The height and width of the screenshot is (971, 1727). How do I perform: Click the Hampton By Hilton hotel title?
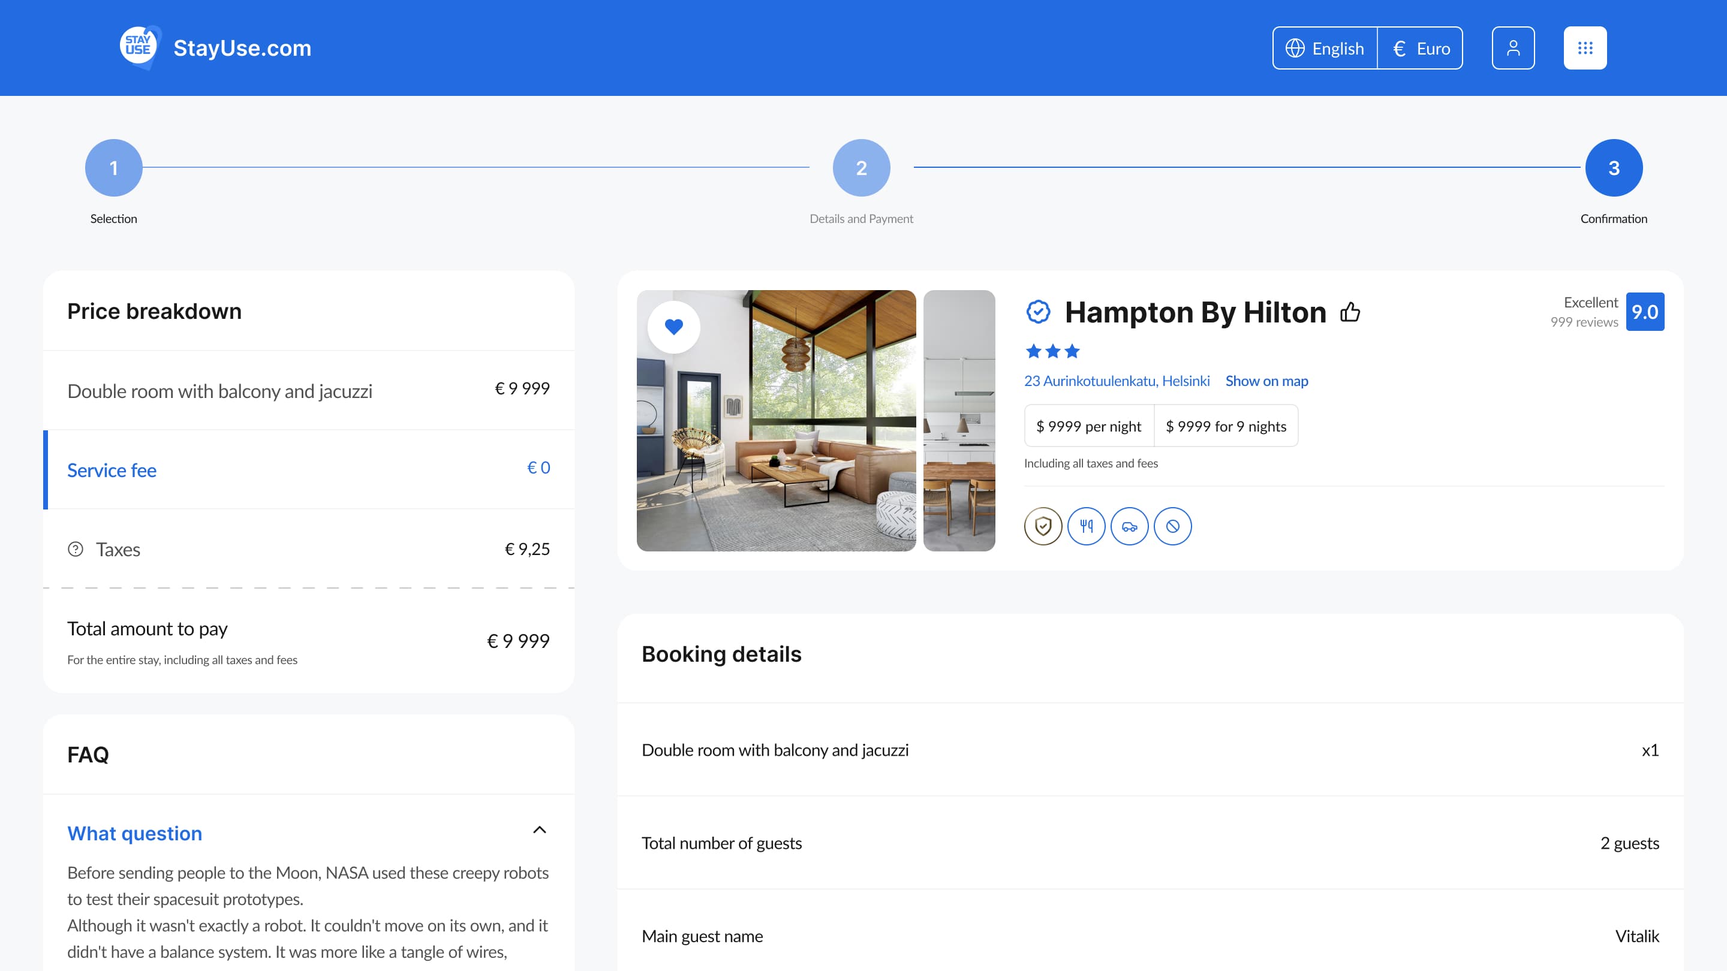click(1195, 312)
